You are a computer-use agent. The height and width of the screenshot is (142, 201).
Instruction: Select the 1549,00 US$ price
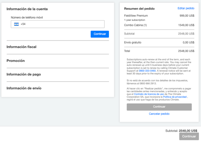[186, 25]
